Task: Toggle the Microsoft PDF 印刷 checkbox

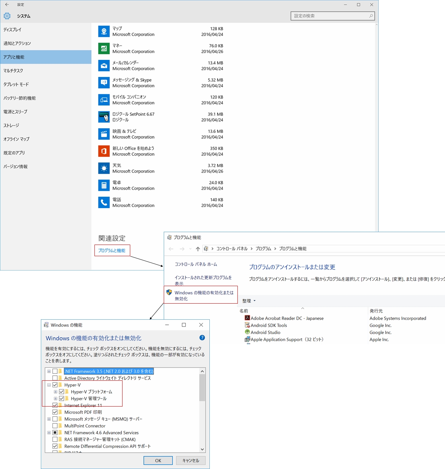Action: click(55, 412)
